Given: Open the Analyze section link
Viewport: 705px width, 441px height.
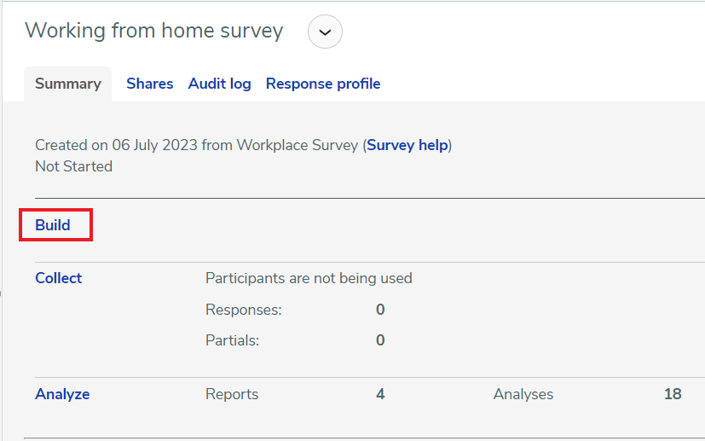Looking at the screenshot, I should pos(62,394).
